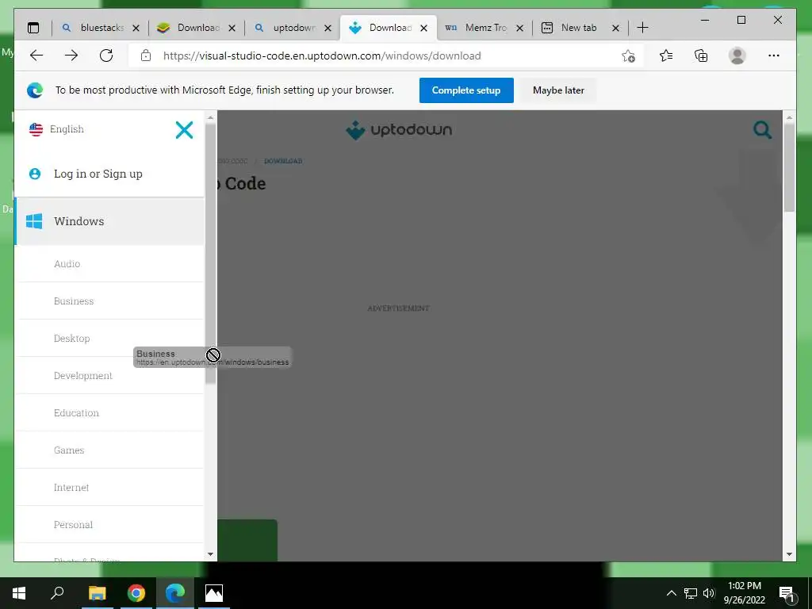
Task: Click the Microsoft Edge taskbar icon
Action: 175,593
